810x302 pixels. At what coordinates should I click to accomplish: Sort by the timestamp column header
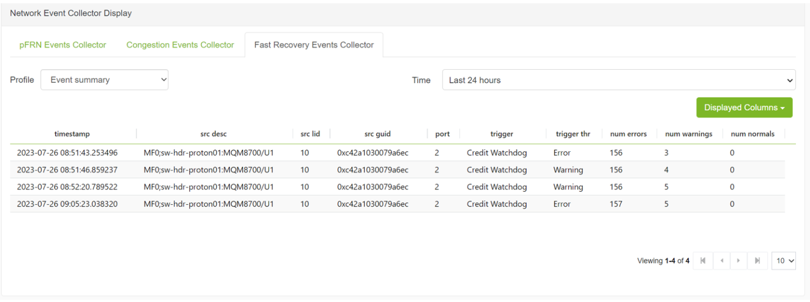72,134
